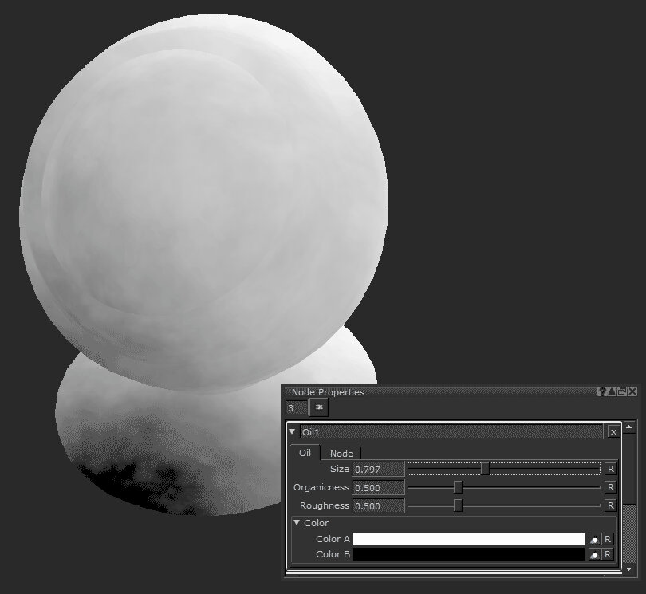
Task: Open the Node Properties help icon
Action: [x=603, y=391]
